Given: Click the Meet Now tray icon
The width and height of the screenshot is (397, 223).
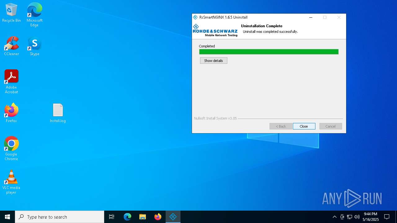Looking at the screenshot, I should tap(342, 217).
